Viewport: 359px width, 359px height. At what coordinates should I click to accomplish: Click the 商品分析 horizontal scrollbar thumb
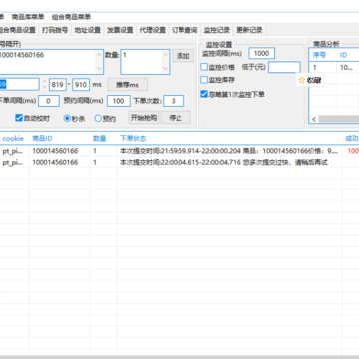click(338, 119)
